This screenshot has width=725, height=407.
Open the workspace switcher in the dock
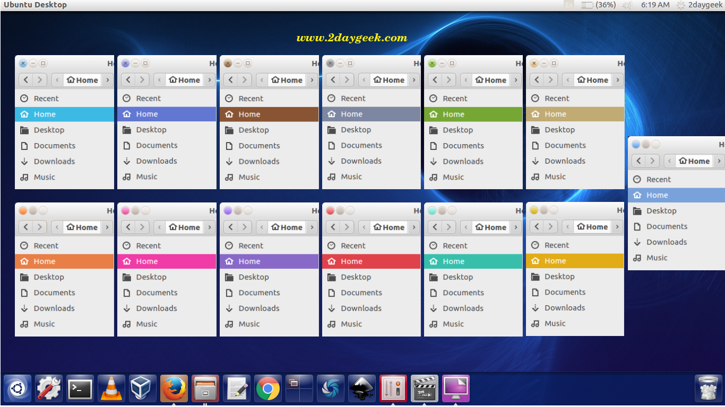[x=299, y=389]
